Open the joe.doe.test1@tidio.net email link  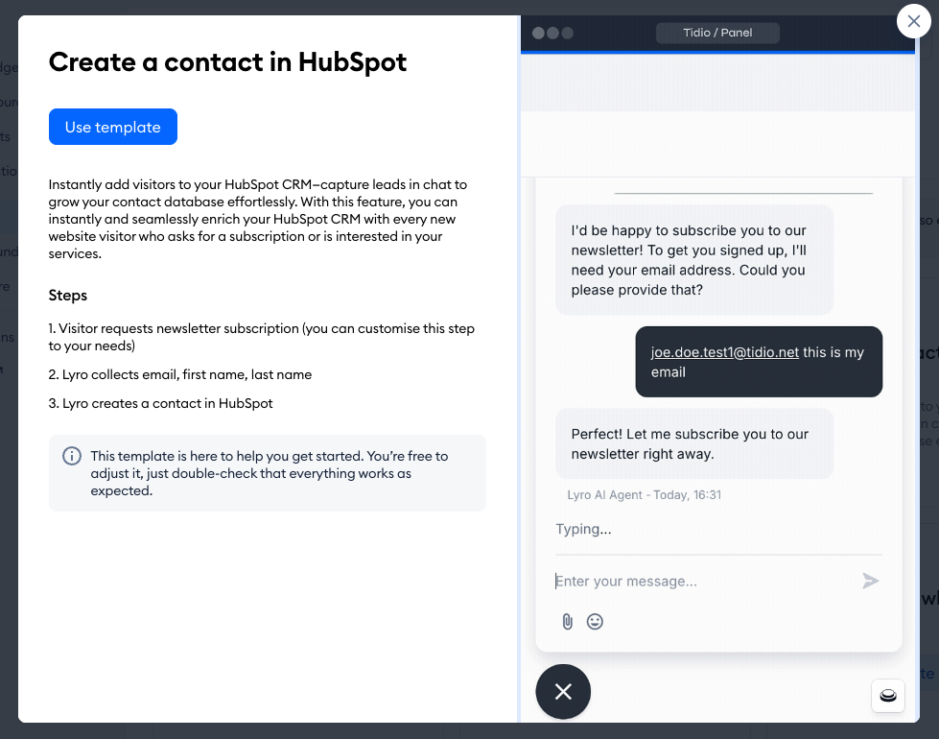(725, 352)
